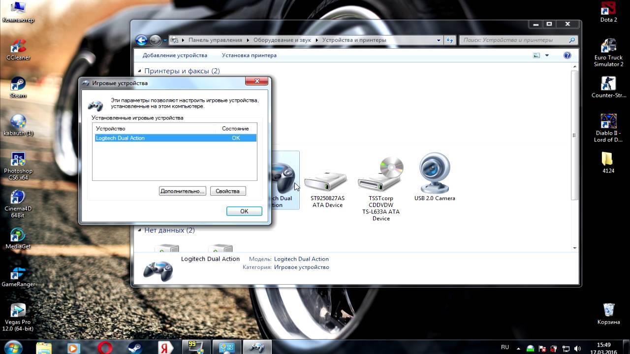The width and height of the screenshot is (630, 354).
Task: Select Logitech Dual Action in device list
Action: (x=175, y=138)
